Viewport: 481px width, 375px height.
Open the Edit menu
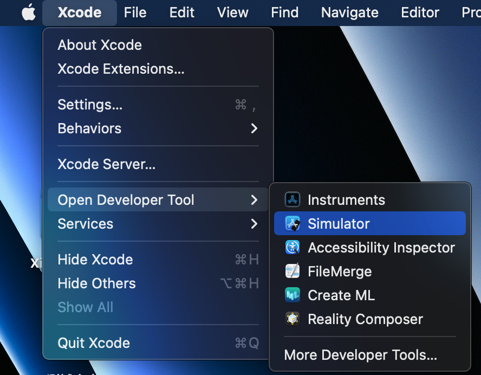(182, 12)
